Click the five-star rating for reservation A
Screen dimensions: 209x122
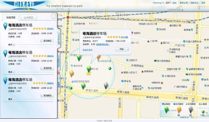pyautogui.click(x=40, y=29)
